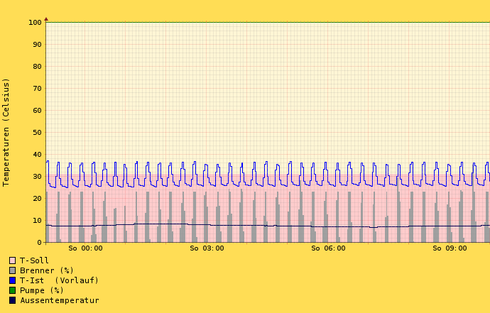Click the 100 value on the Y axis

tap(35, 23)
